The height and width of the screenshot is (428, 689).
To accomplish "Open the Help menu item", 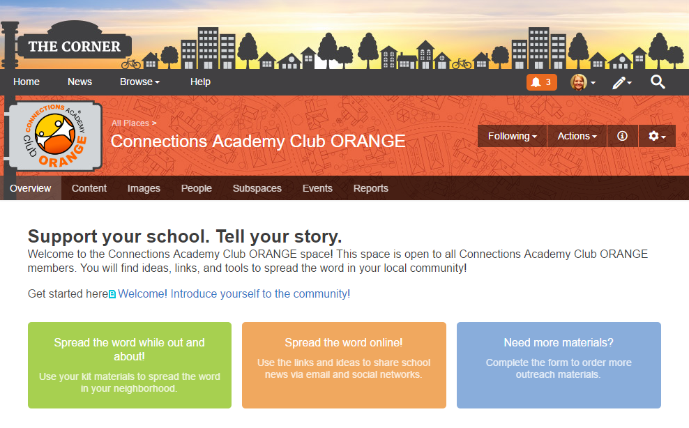I will coord(200,82).
